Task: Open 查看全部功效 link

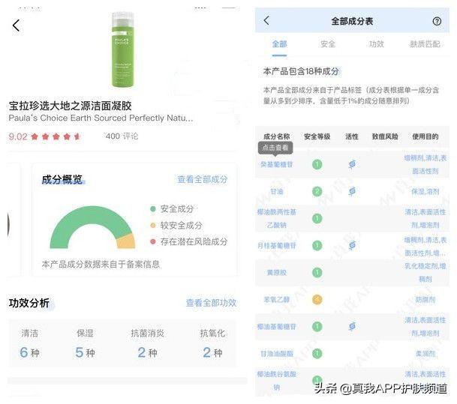Action: 212,303
